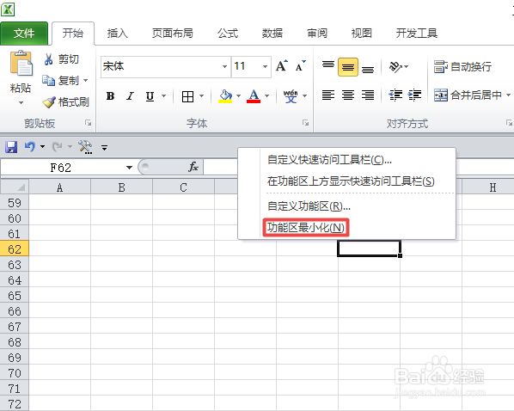
Task: Open Customize Quick Access Toolbar dropdown
Action: tap(104, 148)
